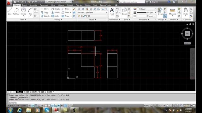Open the Parametric ribbon tab

(44, 5)
